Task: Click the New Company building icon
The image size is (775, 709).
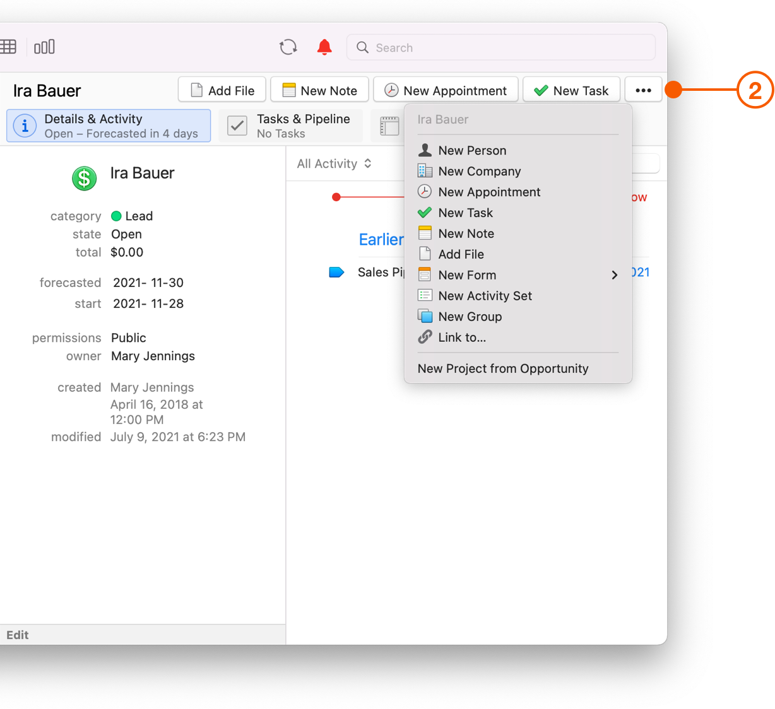Action: coord(425,170)
